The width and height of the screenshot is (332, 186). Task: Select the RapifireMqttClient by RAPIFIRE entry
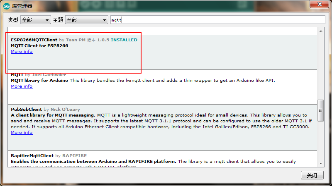point(162,159)
